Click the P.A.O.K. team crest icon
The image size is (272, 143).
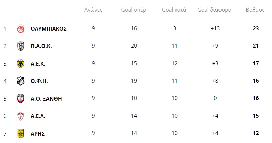pos(21,46)
